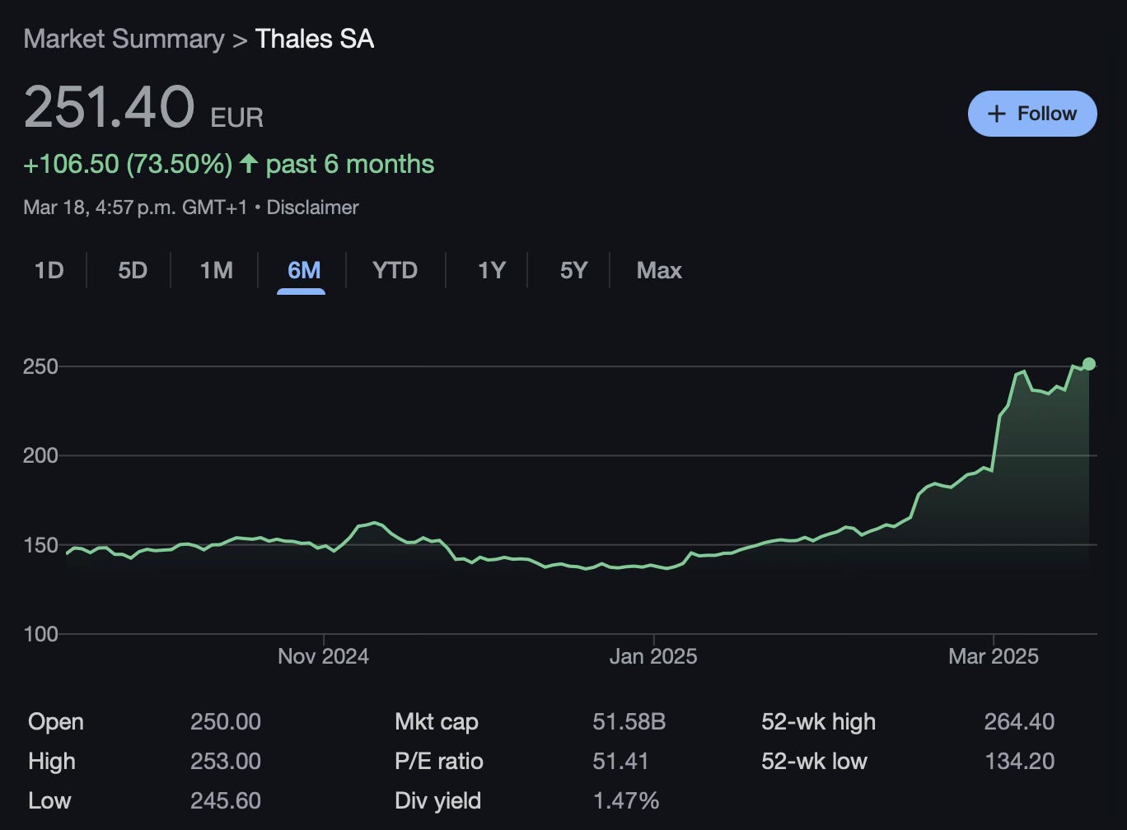Switch chart to 1D range

49,270
